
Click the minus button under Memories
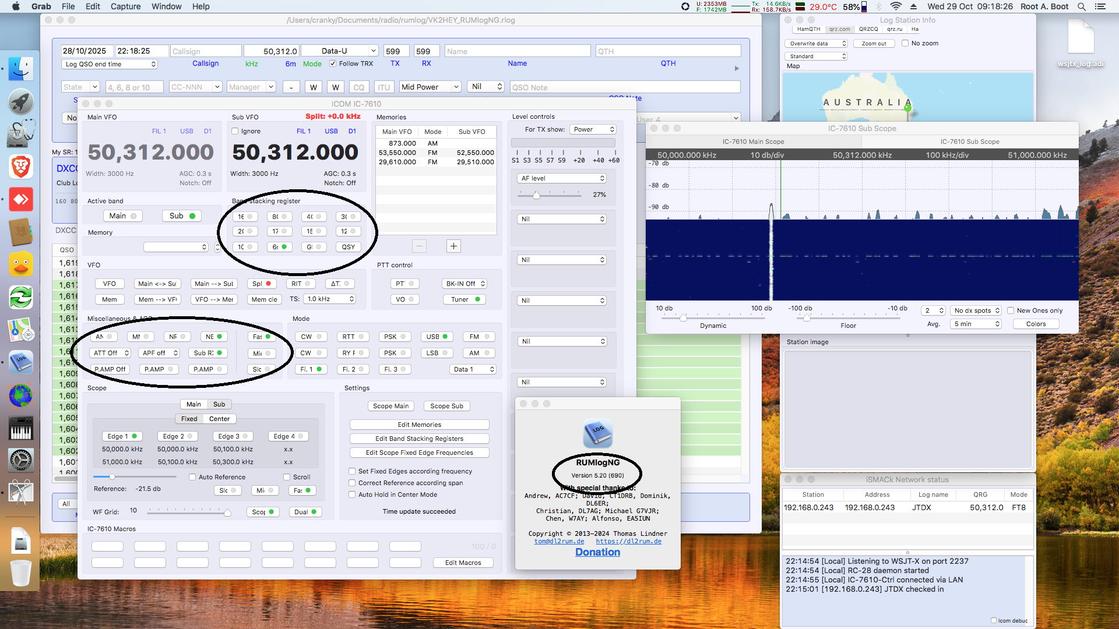point(419,246)
